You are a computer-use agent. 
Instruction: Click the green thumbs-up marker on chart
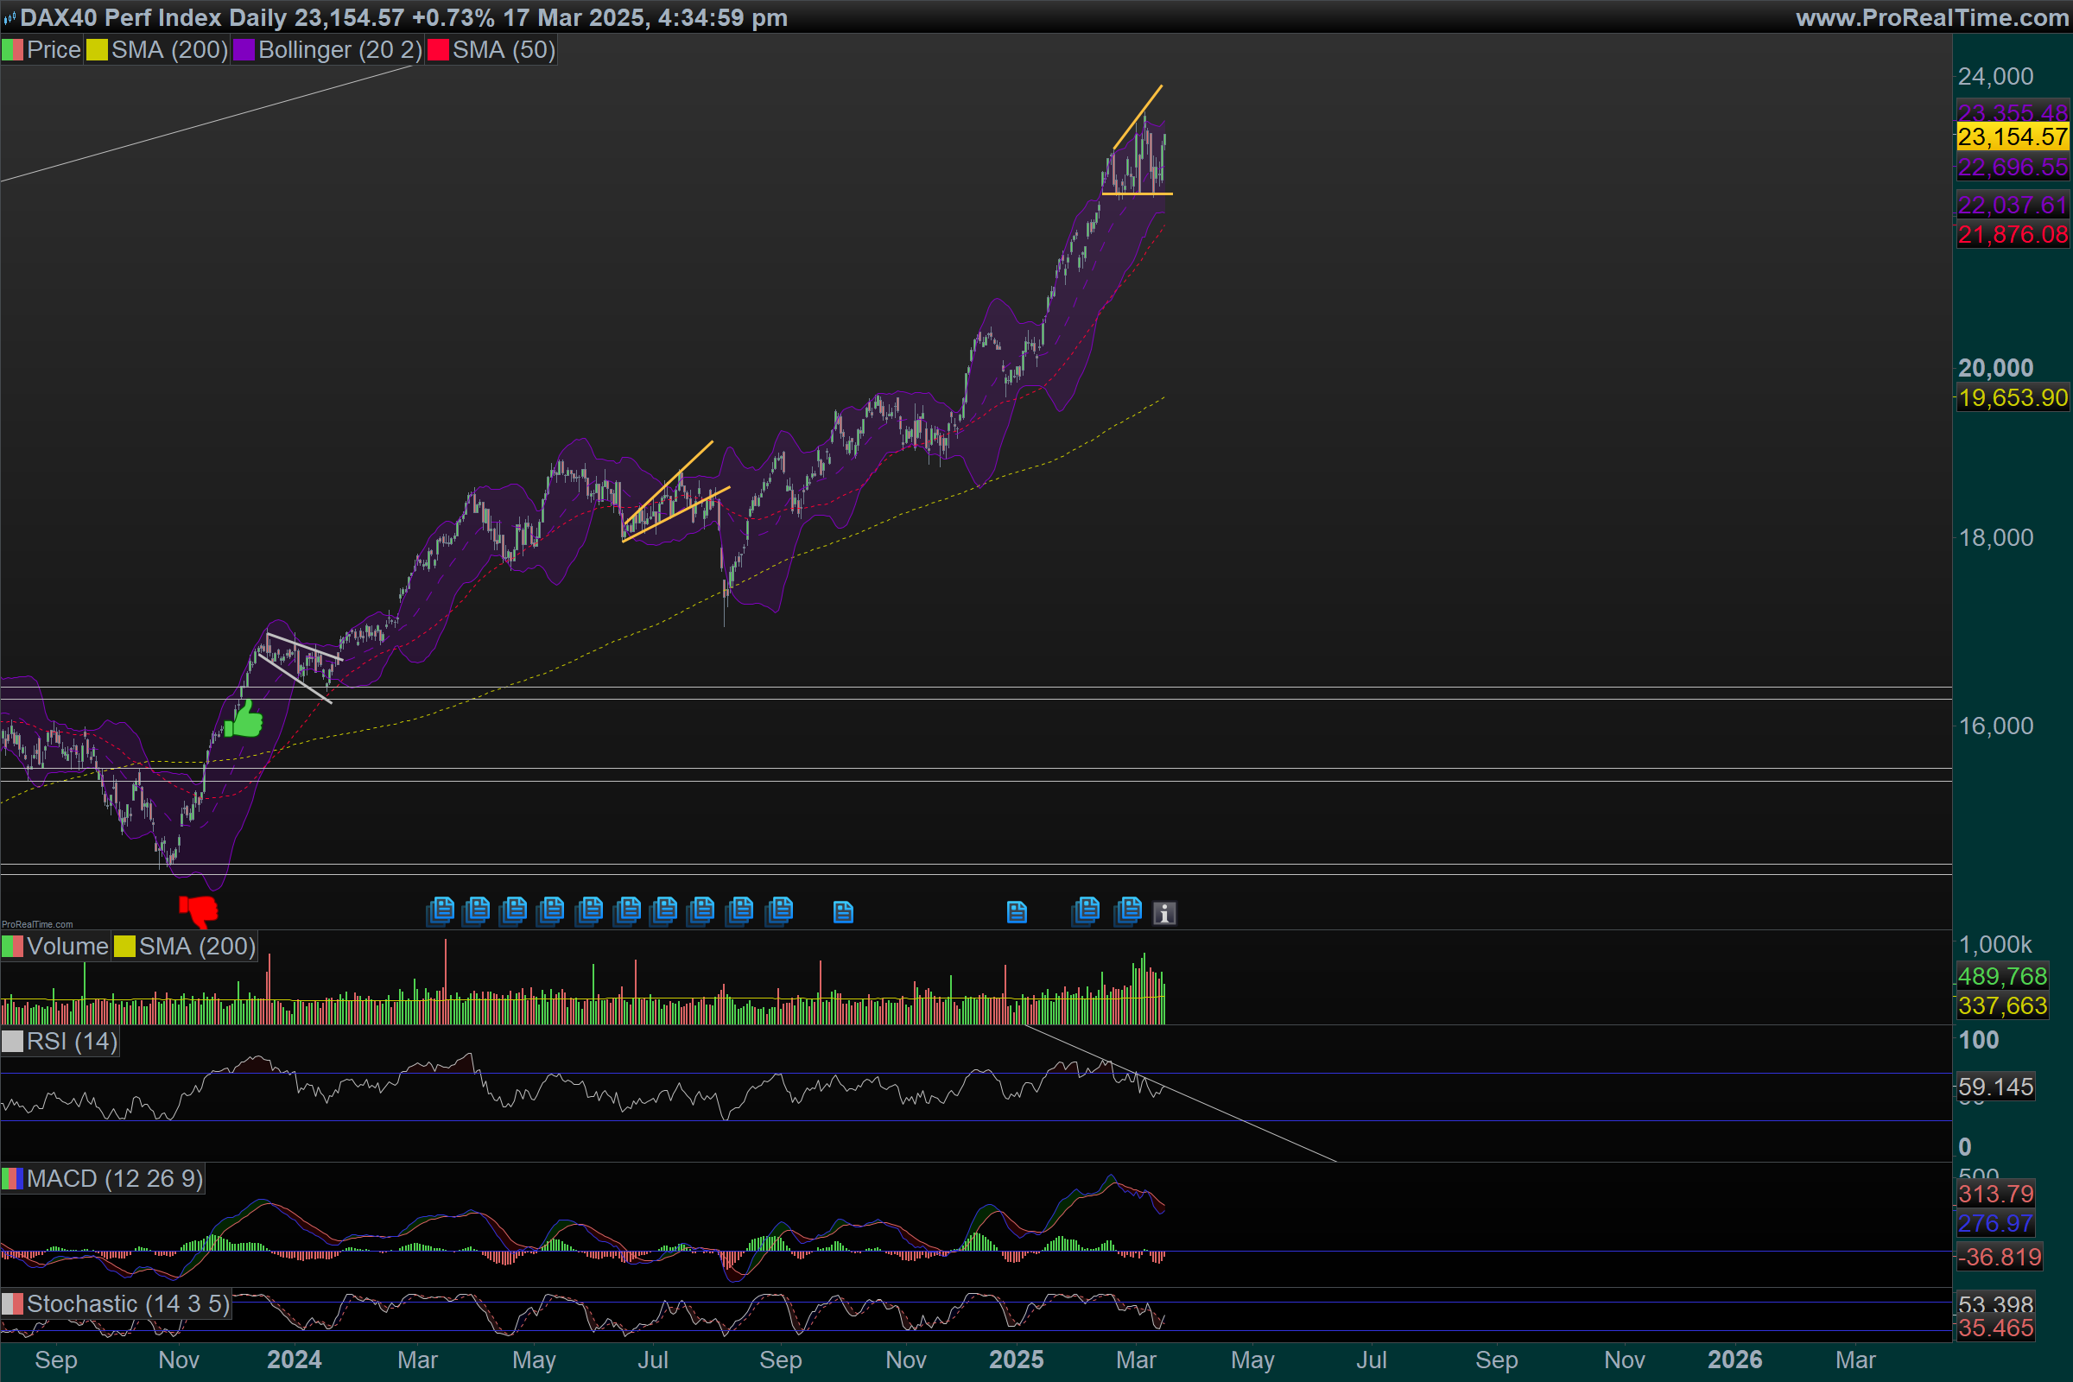(244, 720)
